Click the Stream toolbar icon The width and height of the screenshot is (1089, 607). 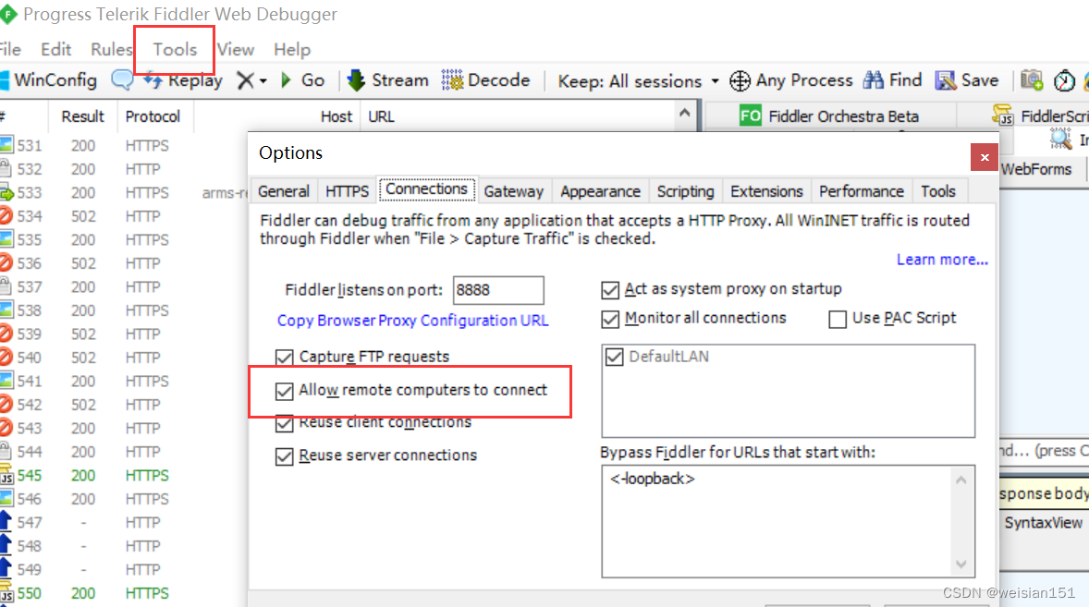click(x=387, y=80)
